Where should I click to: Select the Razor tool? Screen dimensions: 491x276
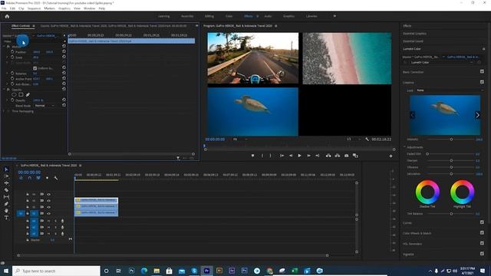tap(6, 190)
